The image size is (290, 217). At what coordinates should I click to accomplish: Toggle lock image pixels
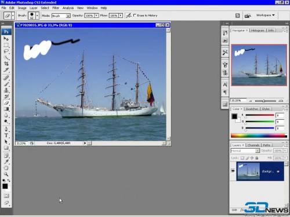tap(247, 158)
